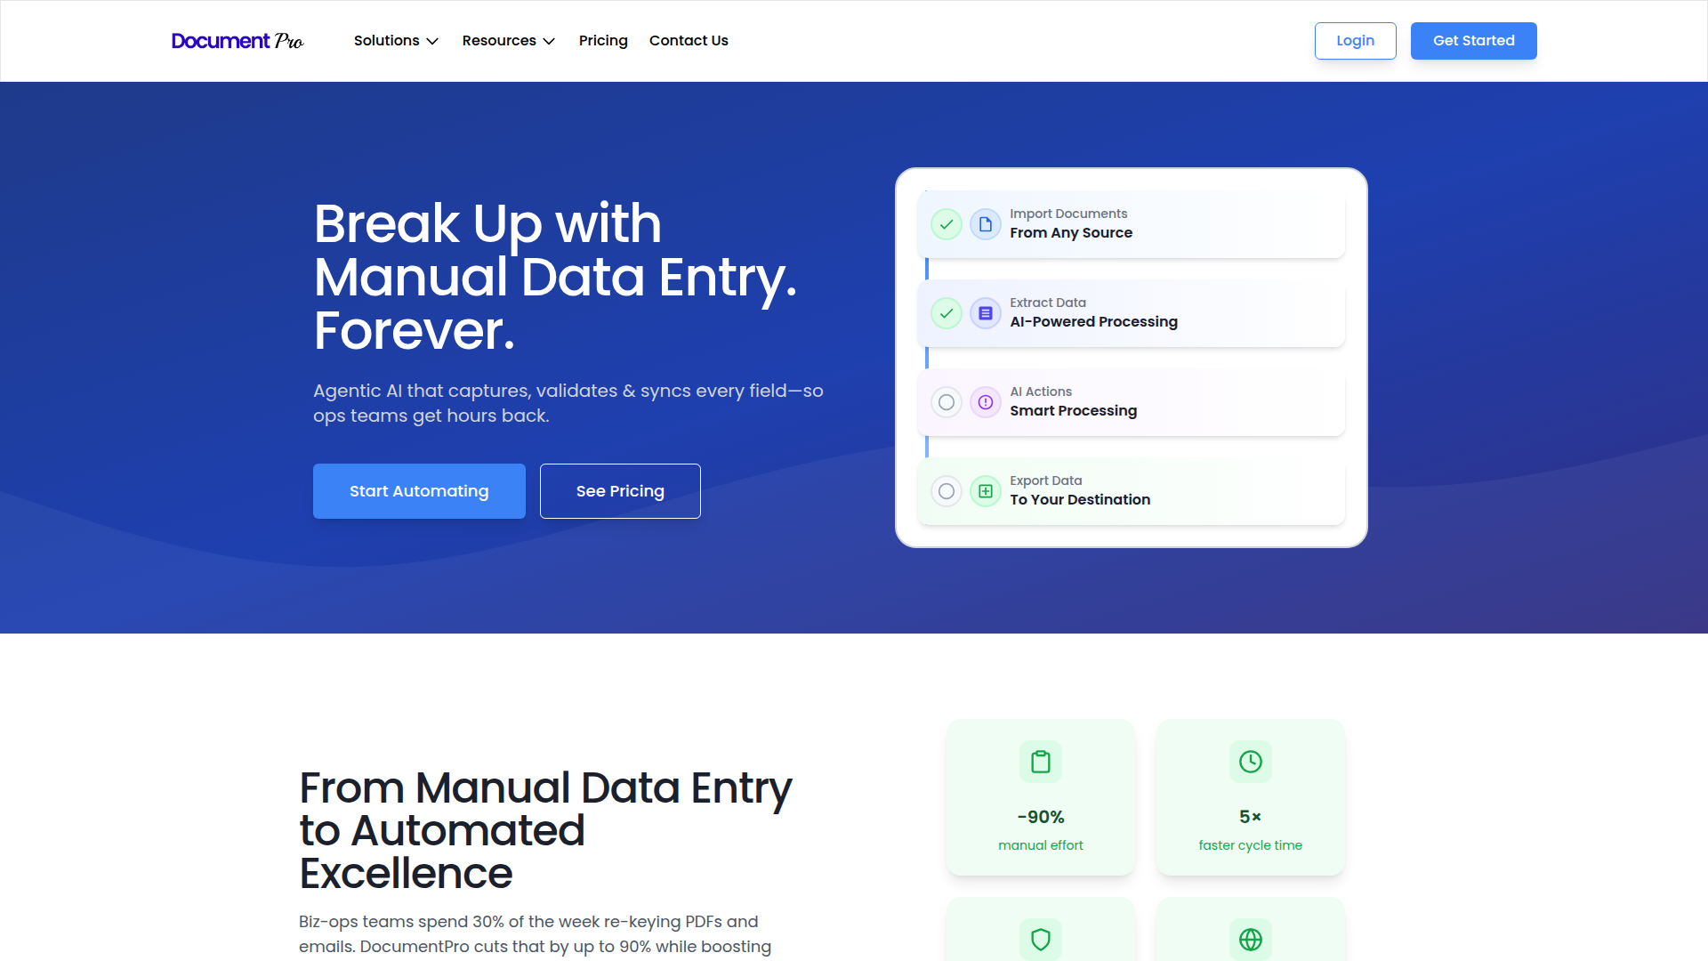The height and width of the screenshot is (961, 1708).
Task: Click the chevron next to Solutions
Action: [432, 42]
